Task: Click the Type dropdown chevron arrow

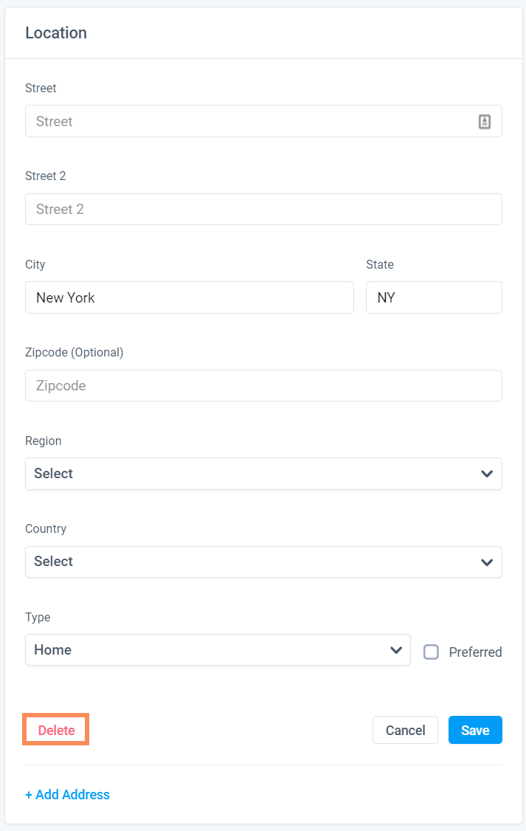Action: [395, 650]
